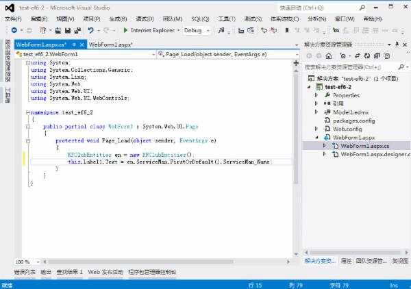Click the Solution Explorer search field
The image size is (411, 289).
351,67
